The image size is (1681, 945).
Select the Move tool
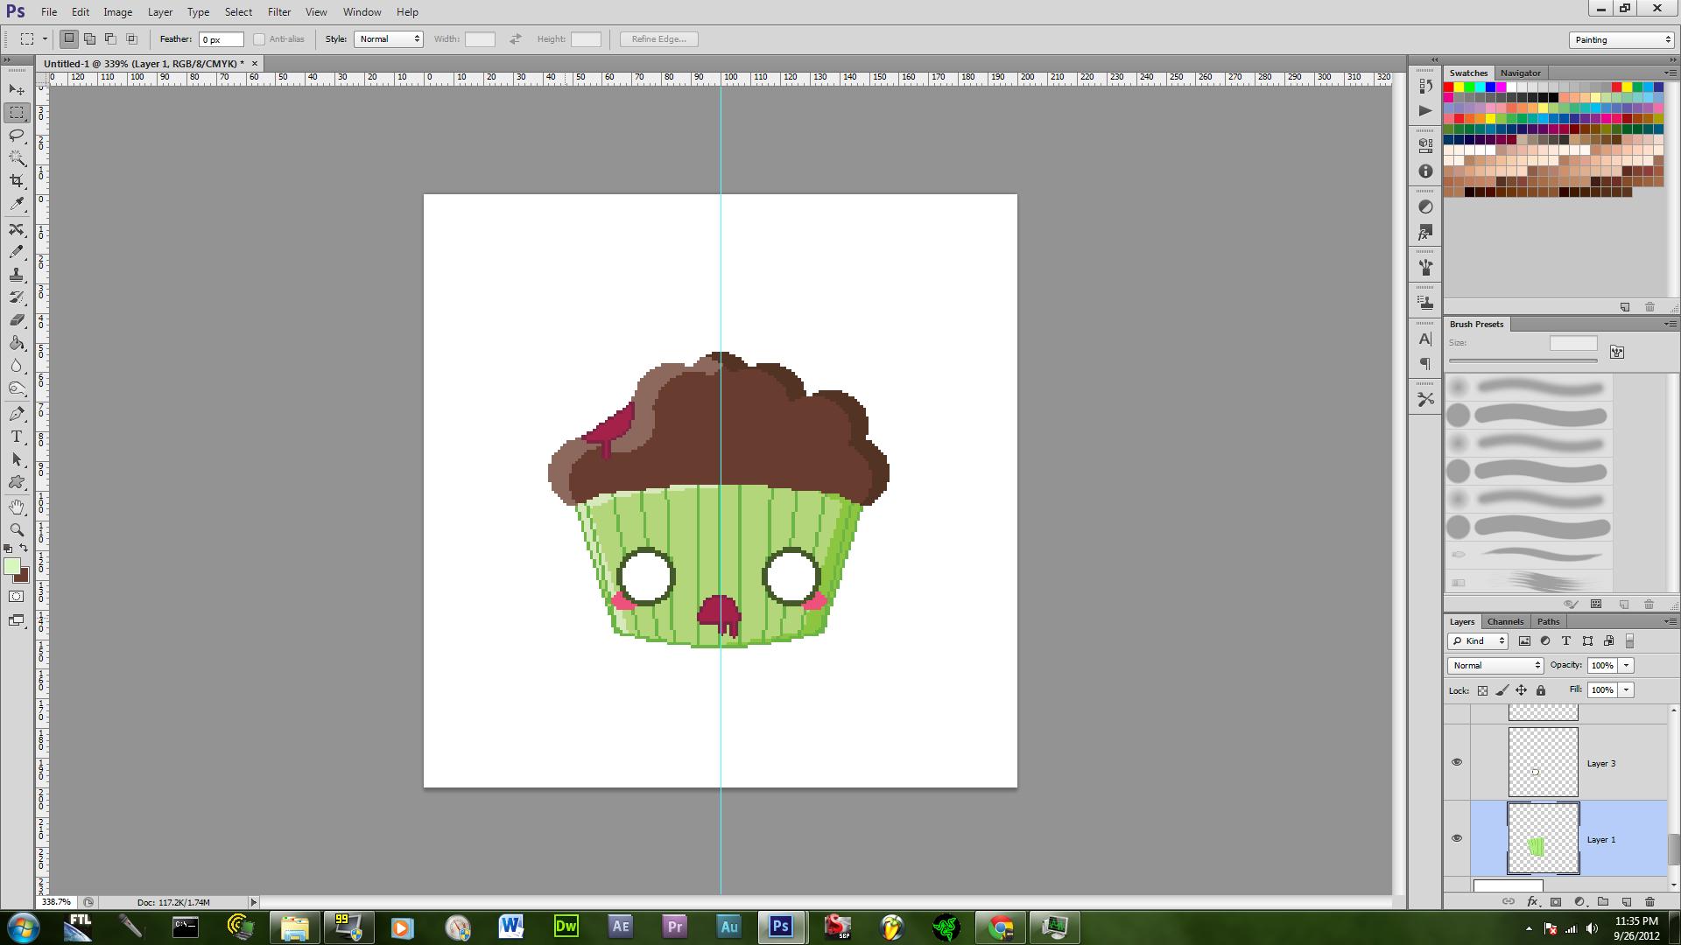point(17,90)
